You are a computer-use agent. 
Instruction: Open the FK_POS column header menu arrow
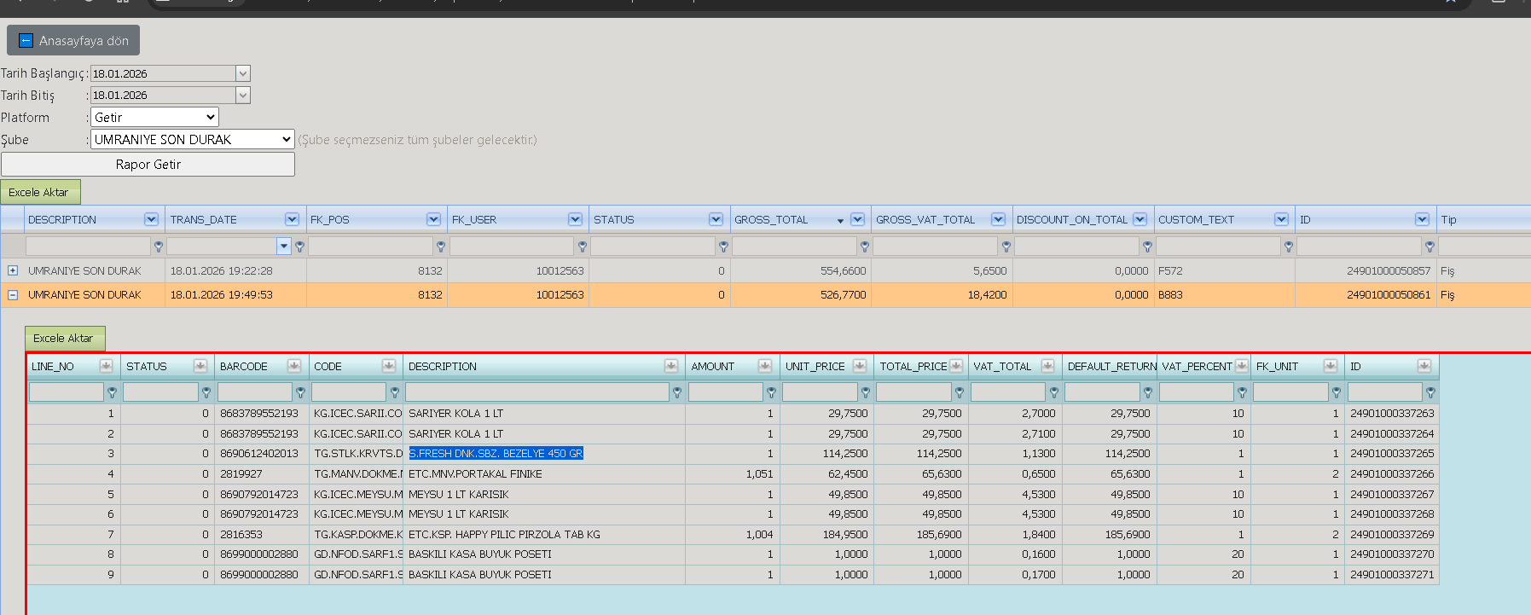click(433, 219)
